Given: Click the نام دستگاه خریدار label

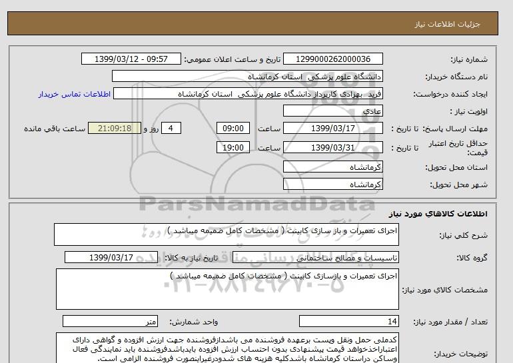Looking at the screenshot, I should click(456, 77).
